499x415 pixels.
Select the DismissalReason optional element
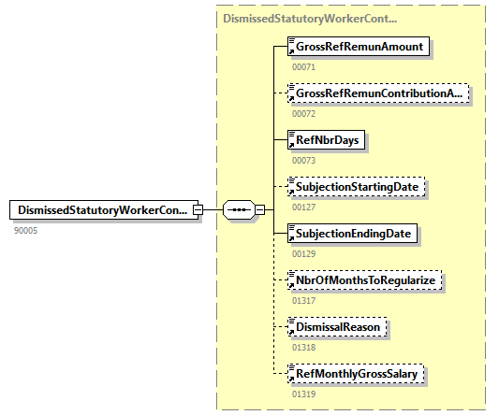coord(337,326)
